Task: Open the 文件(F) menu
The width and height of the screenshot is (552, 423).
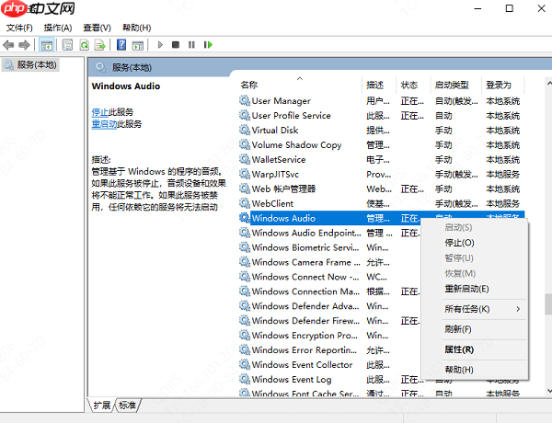Action: (19, 28)
